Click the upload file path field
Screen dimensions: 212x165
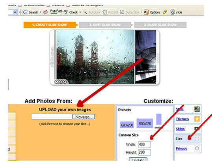(x=52, y=116)
